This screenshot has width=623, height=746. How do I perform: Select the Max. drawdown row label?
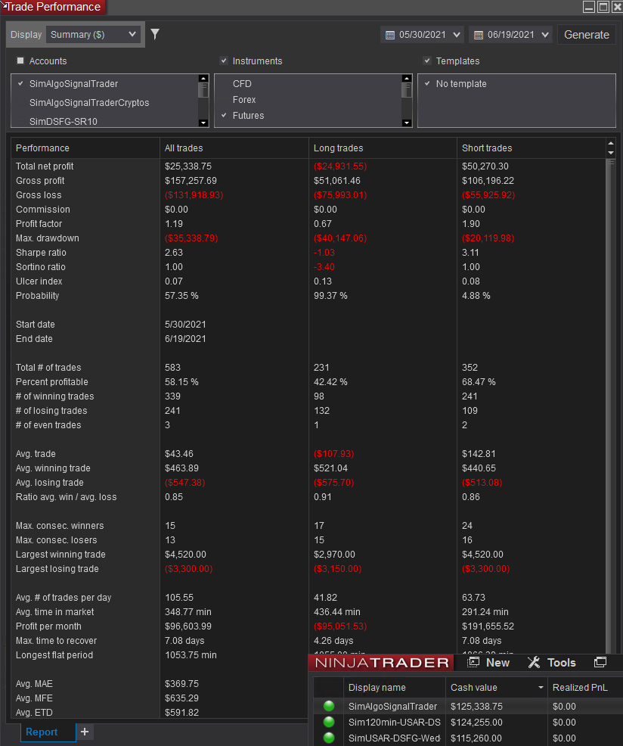(x=48, y=238)
